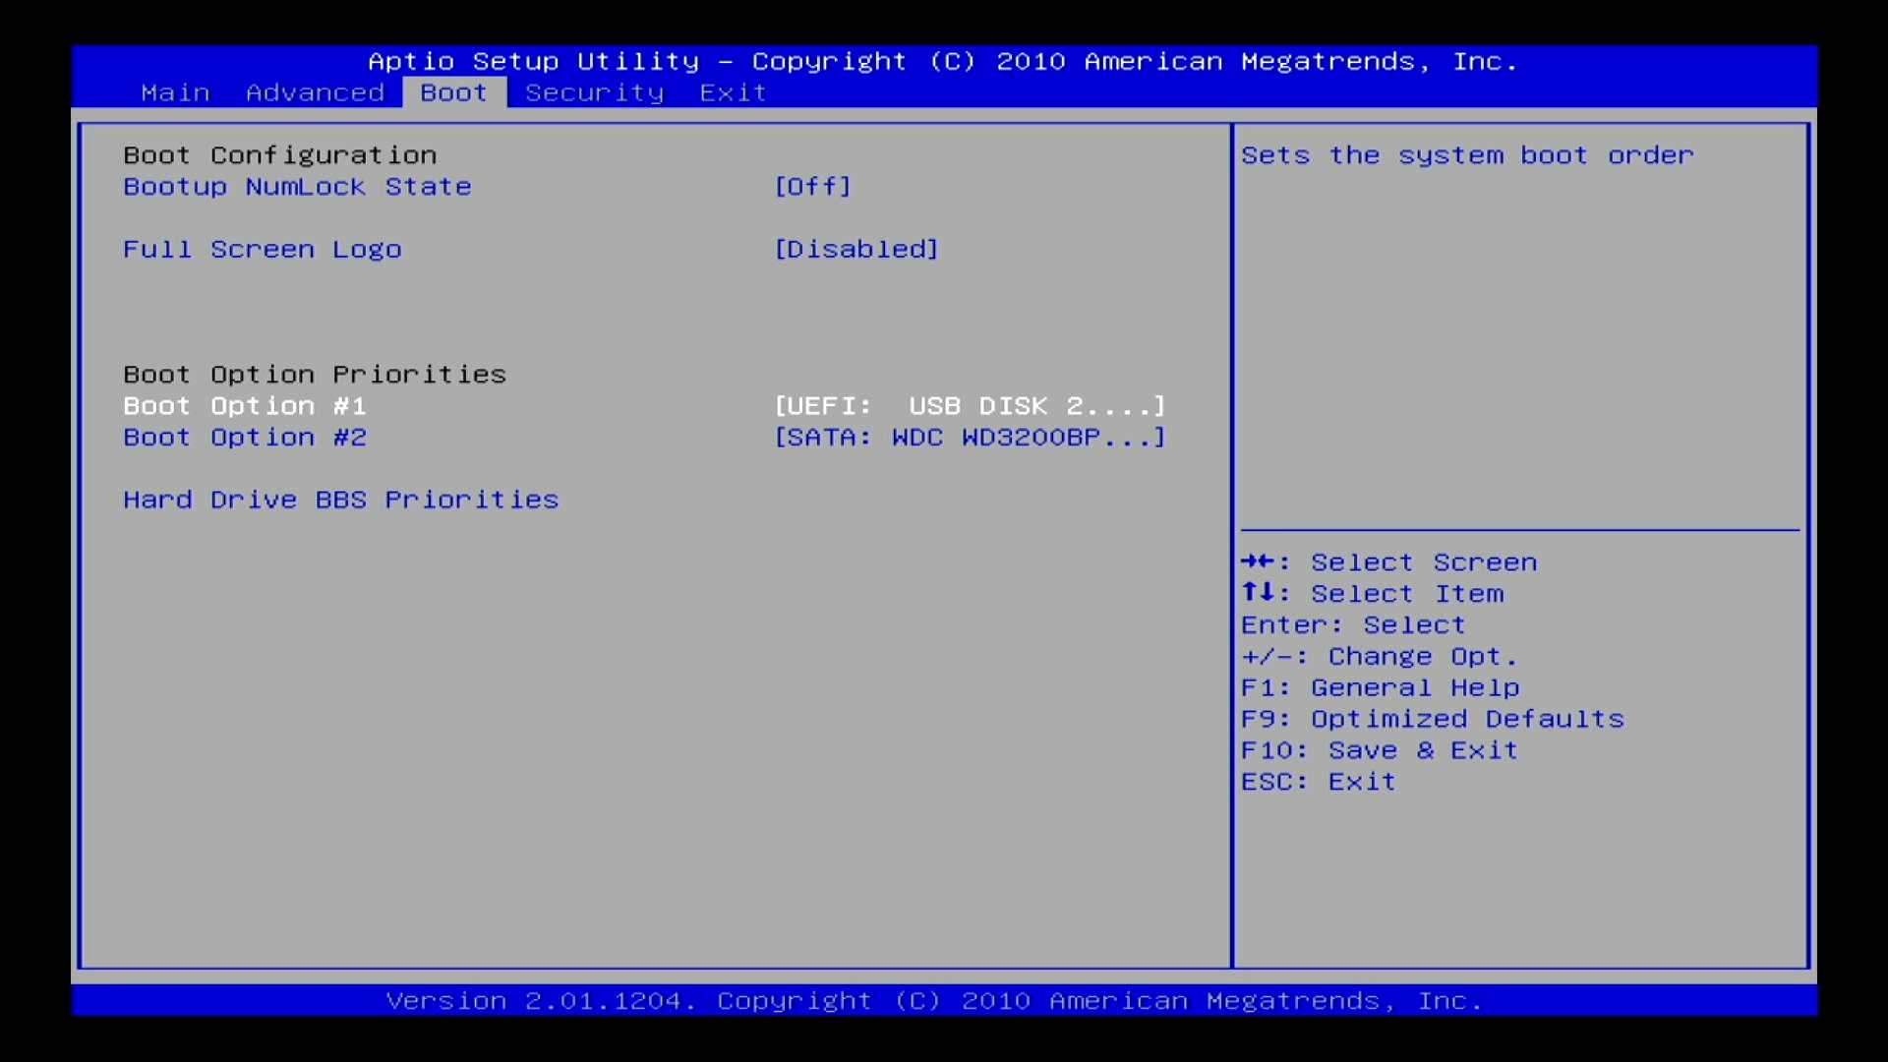Change Full Screen Logo [Disabled] value
1888x1062 pixels.
point(856,250)
